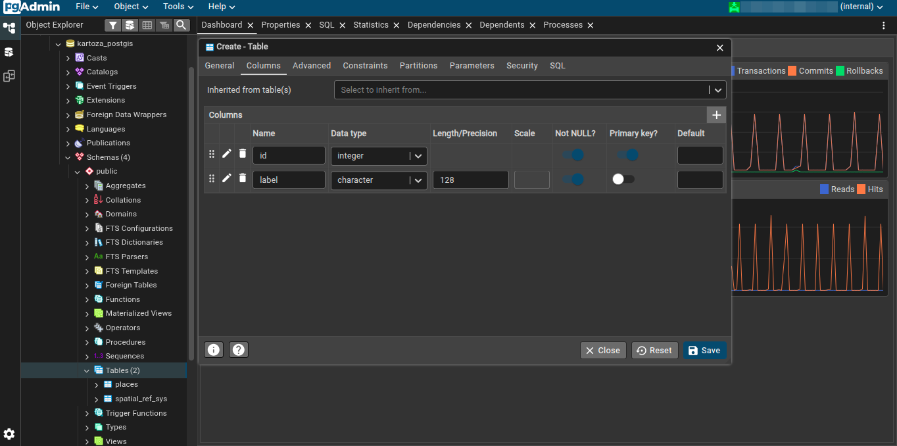Viewport: 897px width, 446px height.
Task: Save the new table
Action: [x=704, y=350]
